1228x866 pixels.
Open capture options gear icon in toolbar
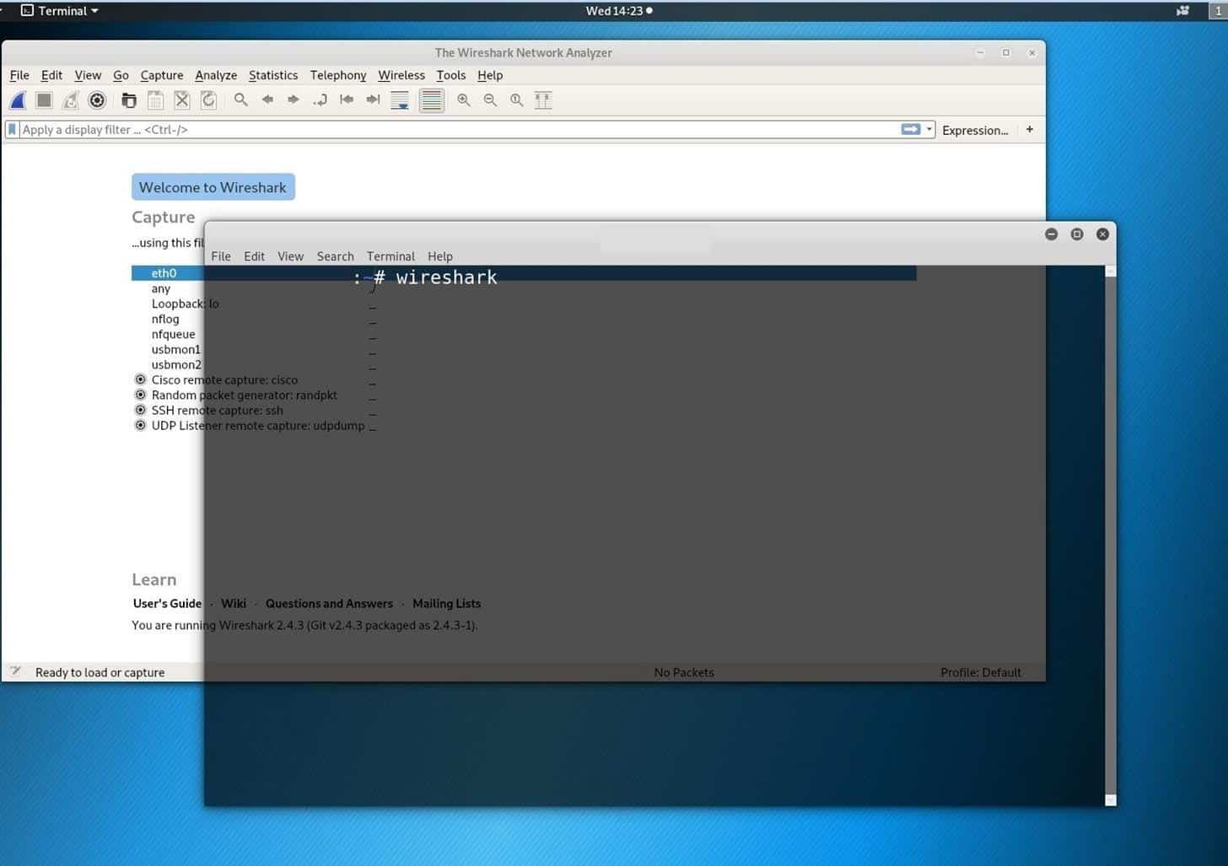(x=97, y=100)
